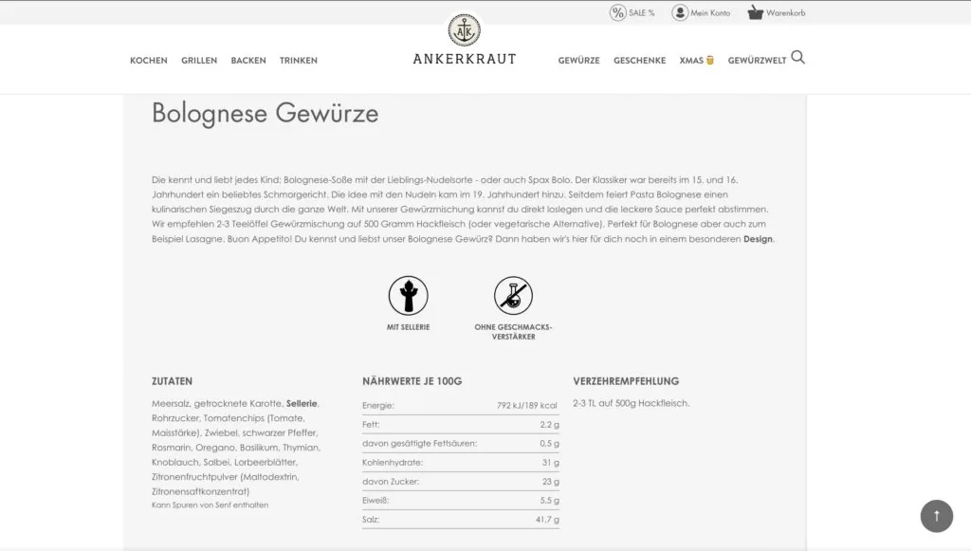Open the GEWÜRZE menu
The width and height of the screenshot is (971, 551).
tap(579, 60)
